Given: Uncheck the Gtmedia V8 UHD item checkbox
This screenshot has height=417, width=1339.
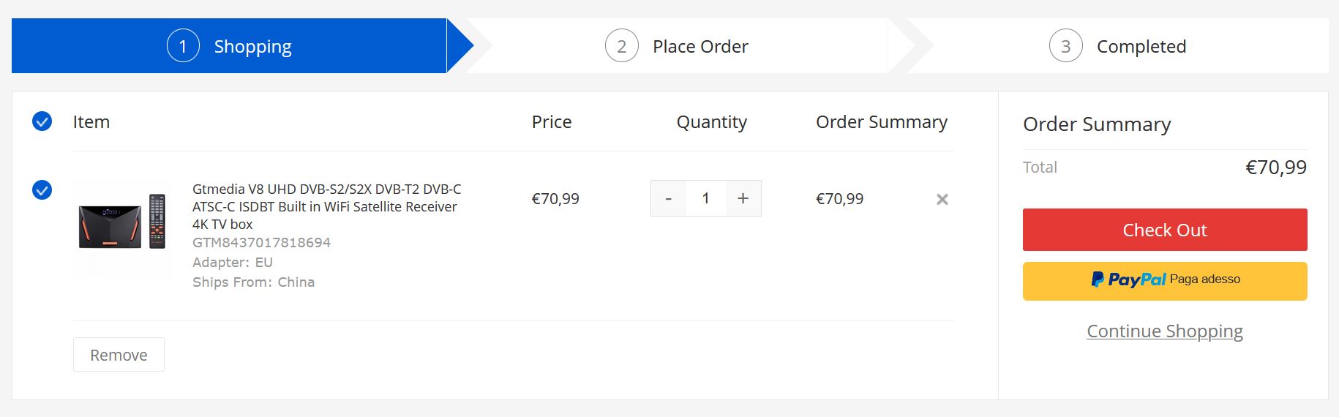Looking at the screenshot, I should pyautogui.click(x=42, y=190).
